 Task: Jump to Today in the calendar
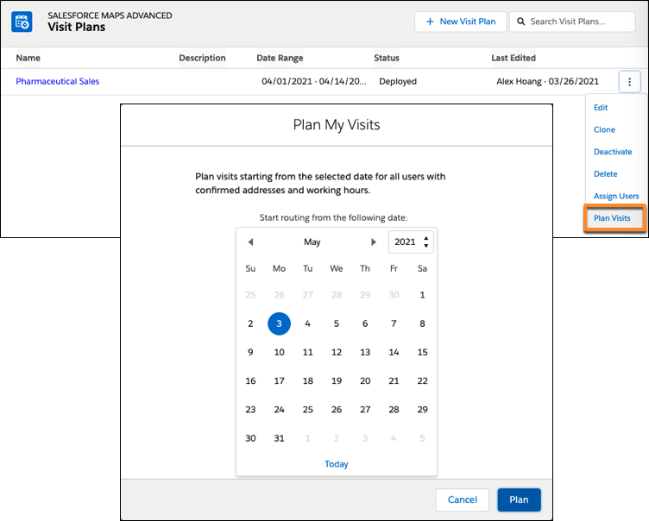coord(337,464)
